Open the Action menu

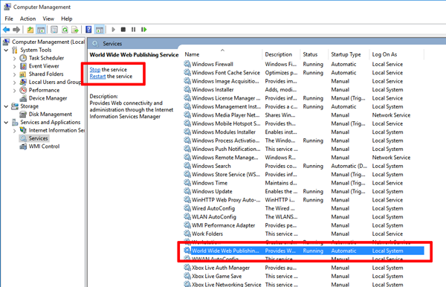tap(28, 19)
